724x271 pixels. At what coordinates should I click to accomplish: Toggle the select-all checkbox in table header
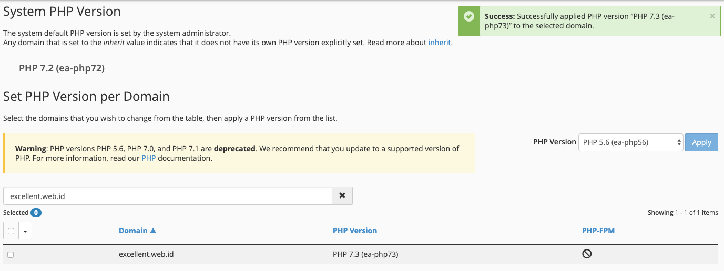(x=11, y=231)
